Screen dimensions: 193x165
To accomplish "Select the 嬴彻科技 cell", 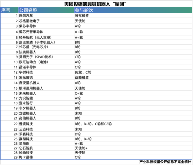I will [x=46, y=139].
